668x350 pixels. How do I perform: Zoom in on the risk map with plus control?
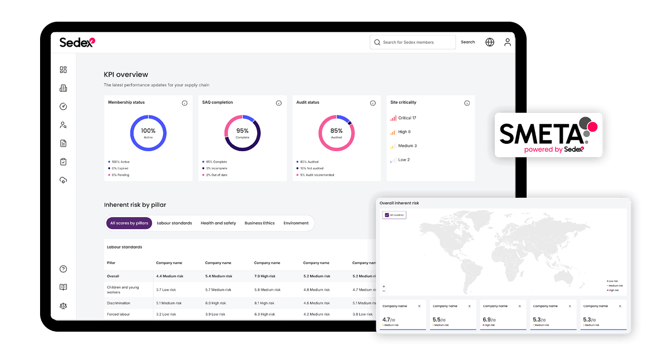click(384, 285)
